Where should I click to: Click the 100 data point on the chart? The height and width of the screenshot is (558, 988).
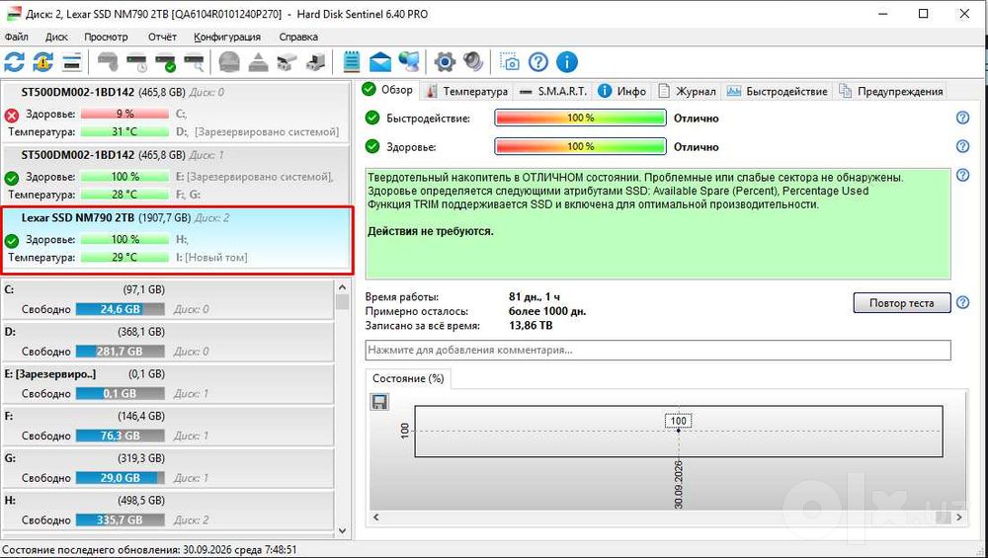point(679,430)
